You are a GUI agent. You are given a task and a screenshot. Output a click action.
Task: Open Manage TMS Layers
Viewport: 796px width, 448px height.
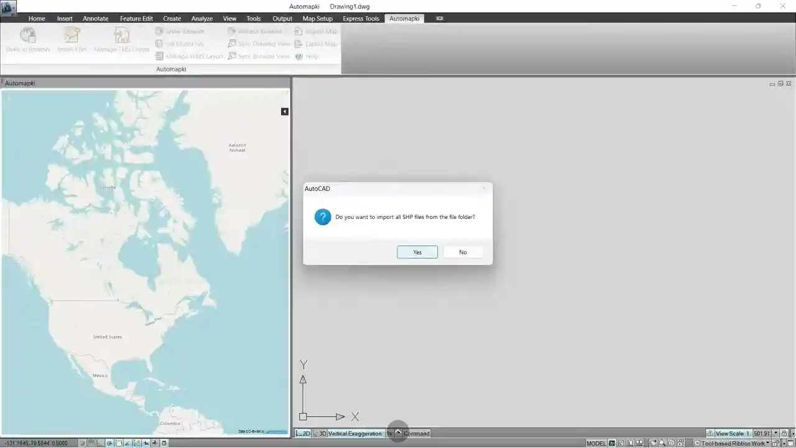pos(122,40)
